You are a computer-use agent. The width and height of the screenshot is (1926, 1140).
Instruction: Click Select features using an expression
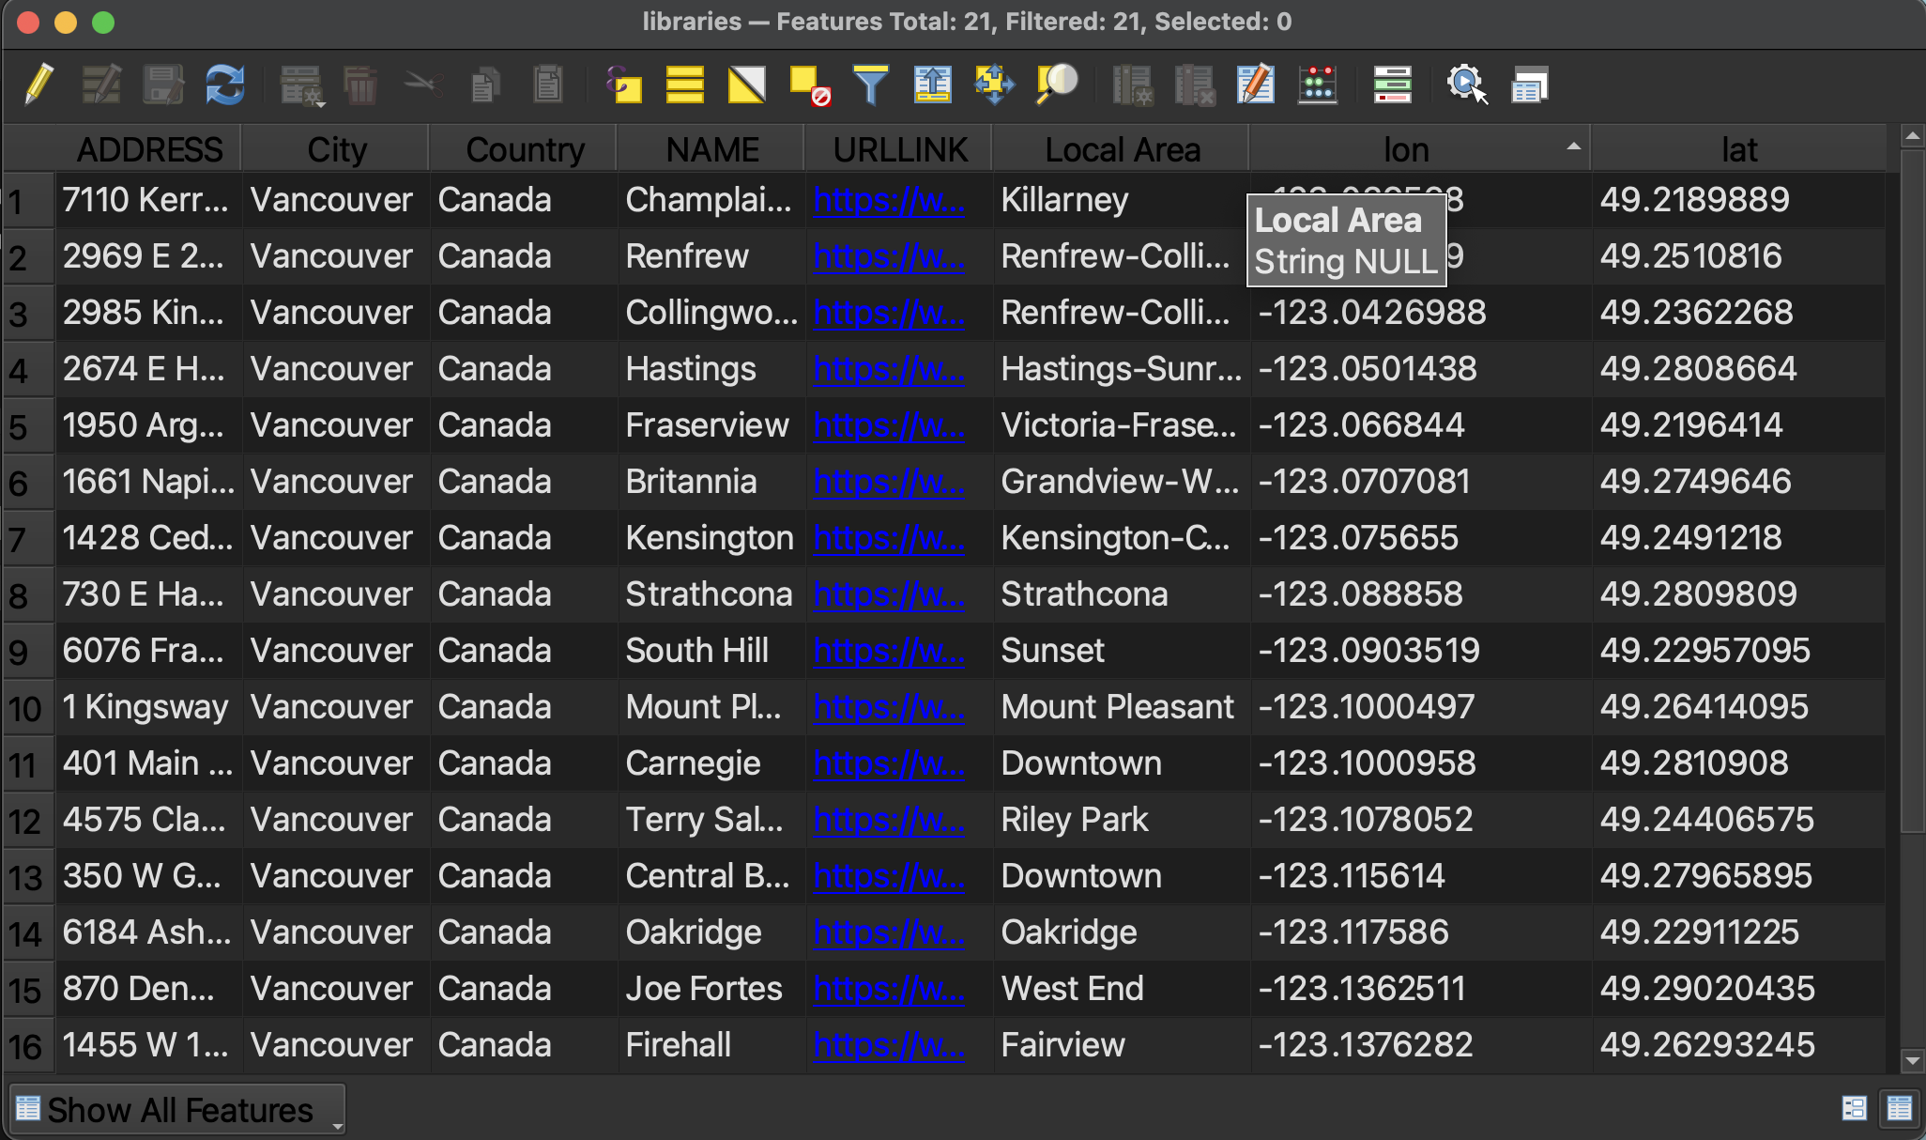(622, 85)
